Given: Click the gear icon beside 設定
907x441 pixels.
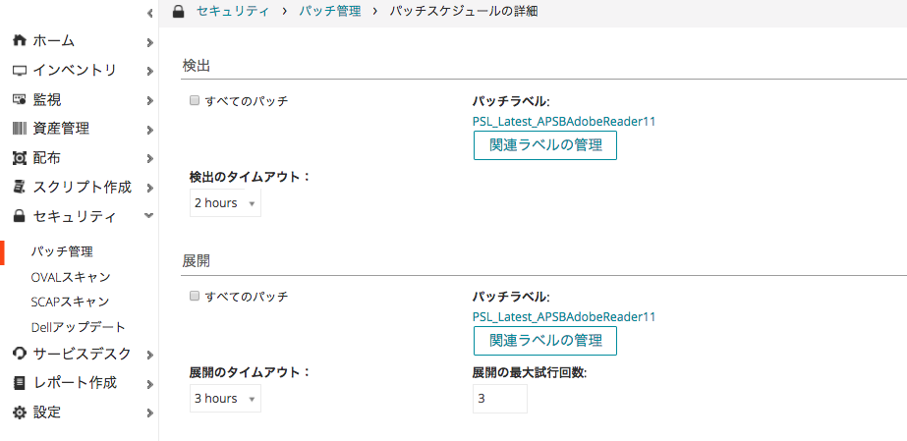Looking at the screenshot, I should tap(20, 413).
